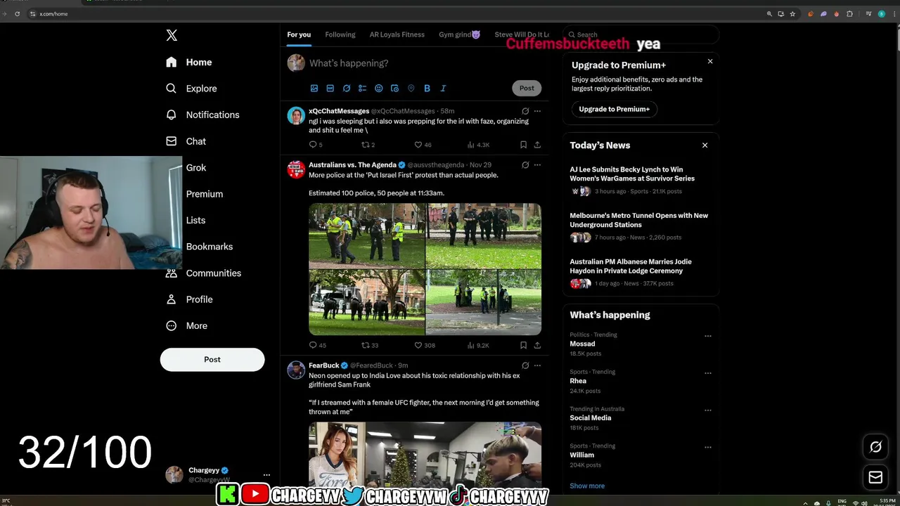The image size is (900, 506).
Task: Open more options for William trend
Action: coord(707,448)
